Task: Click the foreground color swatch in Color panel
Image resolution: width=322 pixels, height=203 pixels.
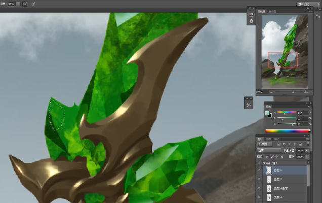Action: click(x=266, y=113)
